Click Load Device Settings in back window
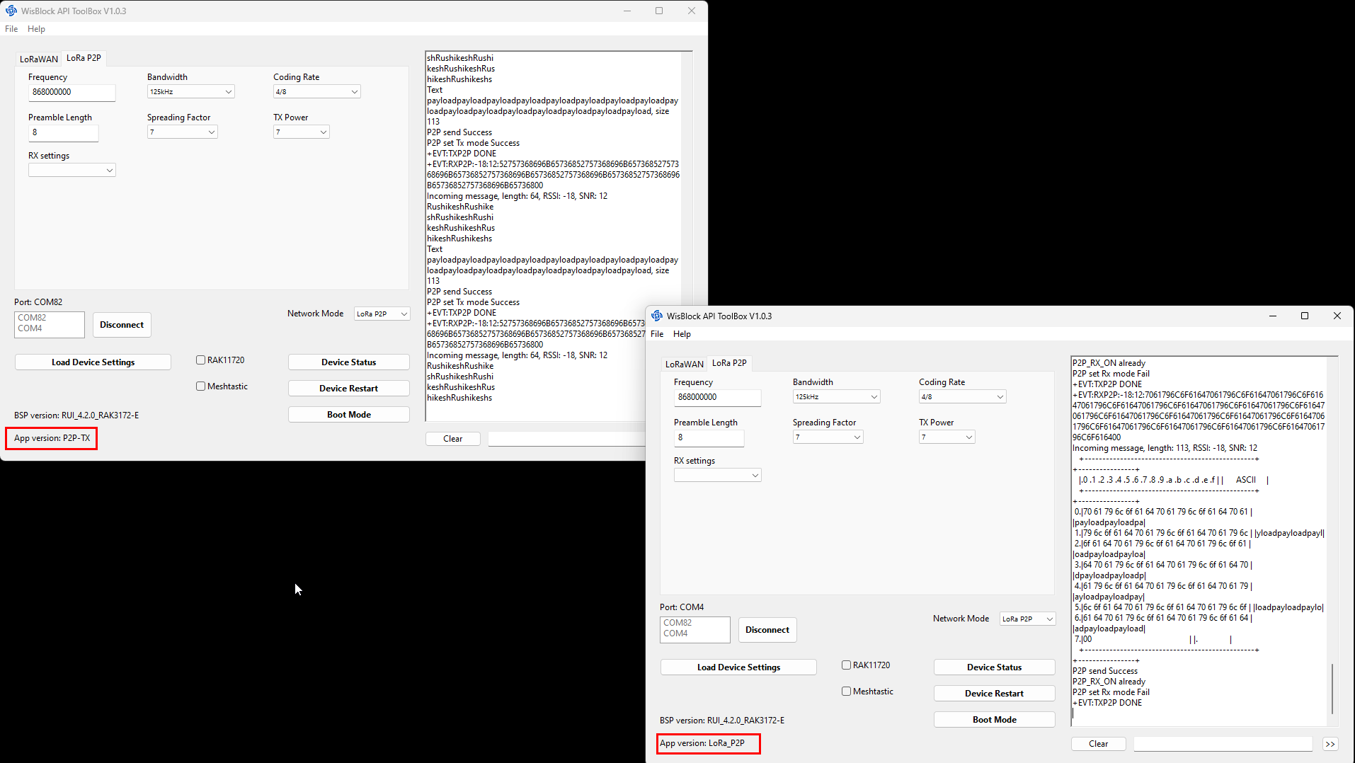 point(93,362)
